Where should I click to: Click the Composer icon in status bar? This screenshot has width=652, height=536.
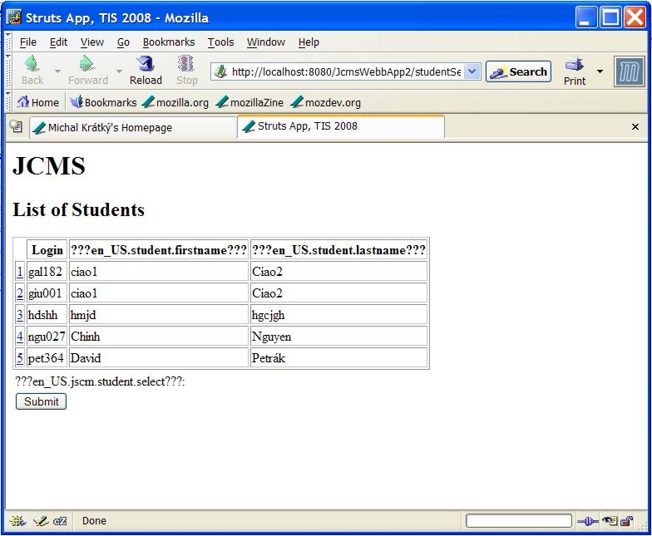pos(41,520)
